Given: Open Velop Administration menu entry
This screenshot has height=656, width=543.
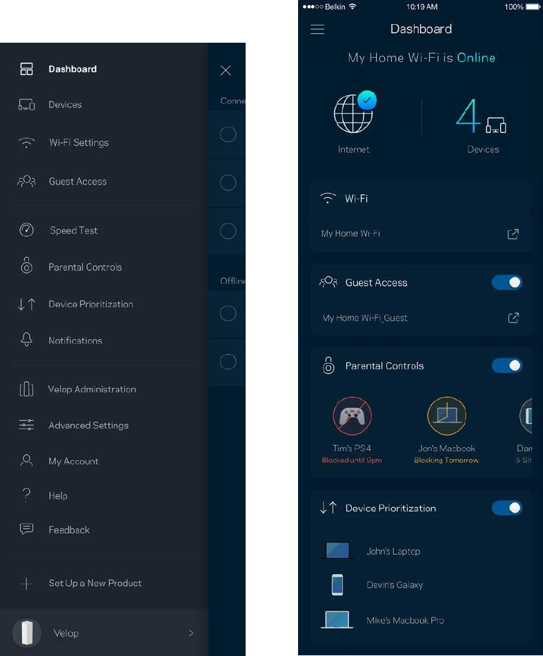Looking at the screenshot, I should click(x=92, y=389).
